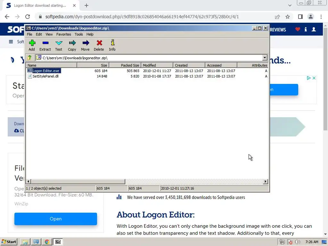This screenshot has width=328, height=246.
Task: Open the Windows Explorer taskbar icon
Action: (x=25, y=242)
